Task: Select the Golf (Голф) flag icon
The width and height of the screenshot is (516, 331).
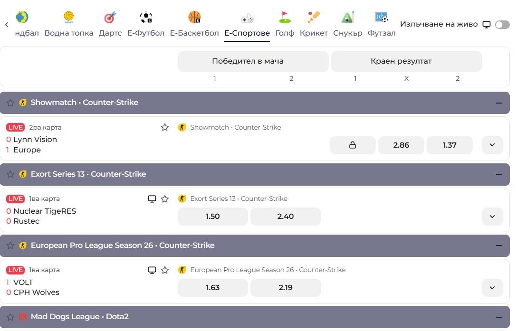Action: pyautogui.click(x=285, y=18)
